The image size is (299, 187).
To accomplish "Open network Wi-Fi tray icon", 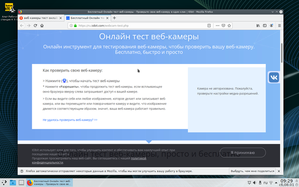I will coord(271,183).
